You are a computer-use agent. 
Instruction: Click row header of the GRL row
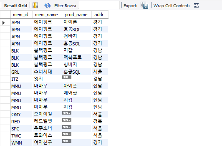(5, 72)
